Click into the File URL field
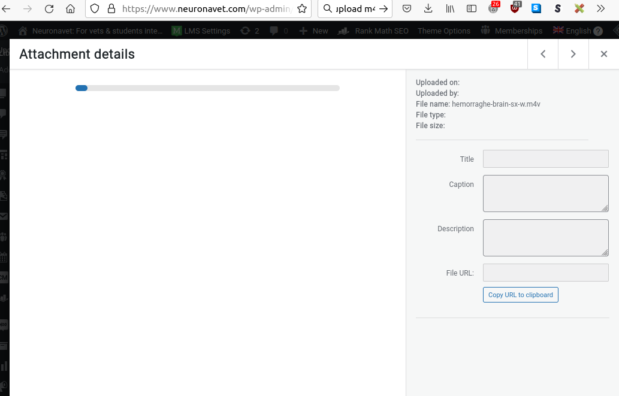 click(545, 273)
